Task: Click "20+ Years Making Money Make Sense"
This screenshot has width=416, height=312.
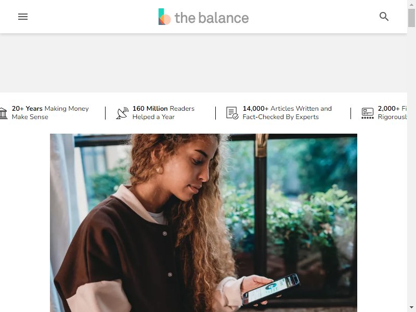Action: (x=50, y=113)
